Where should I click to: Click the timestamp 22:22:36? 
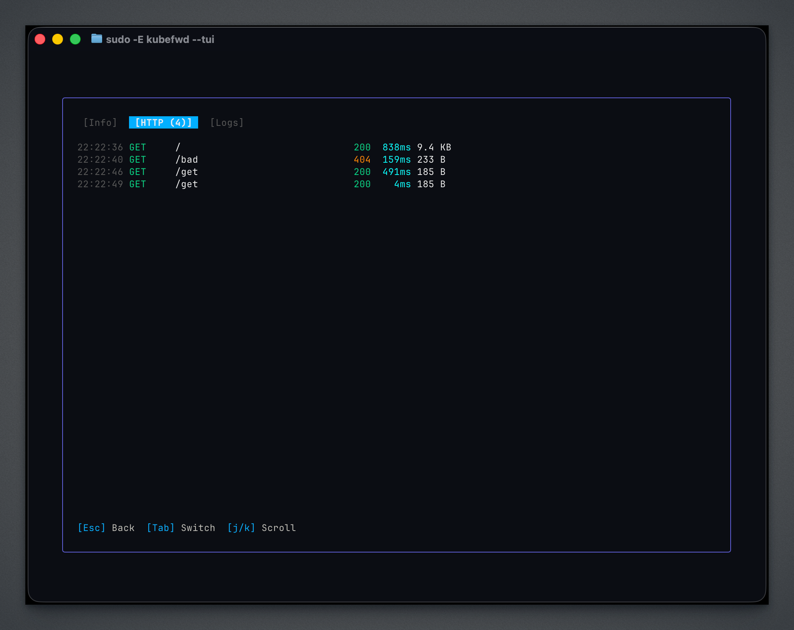pos(100,147)
